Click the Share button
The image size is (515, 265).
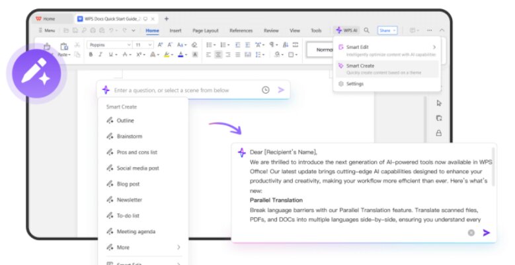point(387,30)
